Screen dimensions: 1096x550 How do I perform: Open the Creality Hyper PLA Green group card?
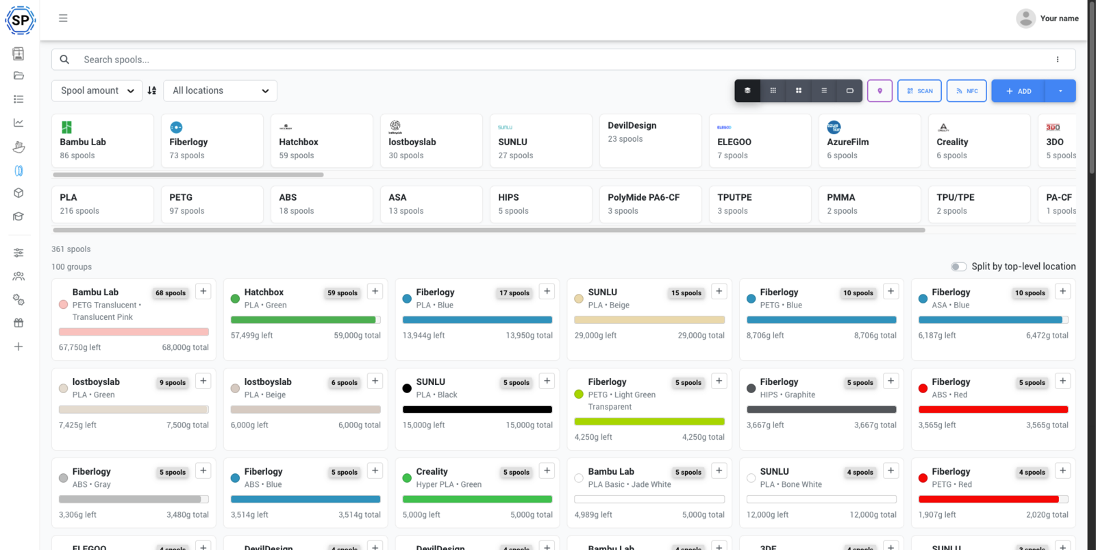(477, 492)
